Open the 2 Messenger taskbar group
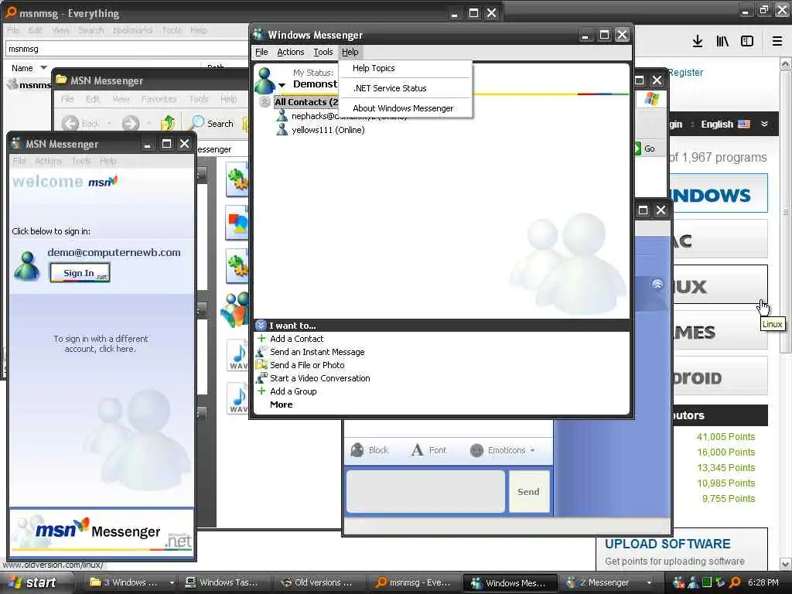 [x=608, y=582]
